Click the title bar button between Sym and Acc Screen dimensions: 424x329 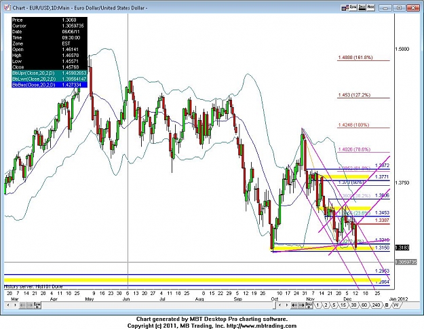(362, 7)
